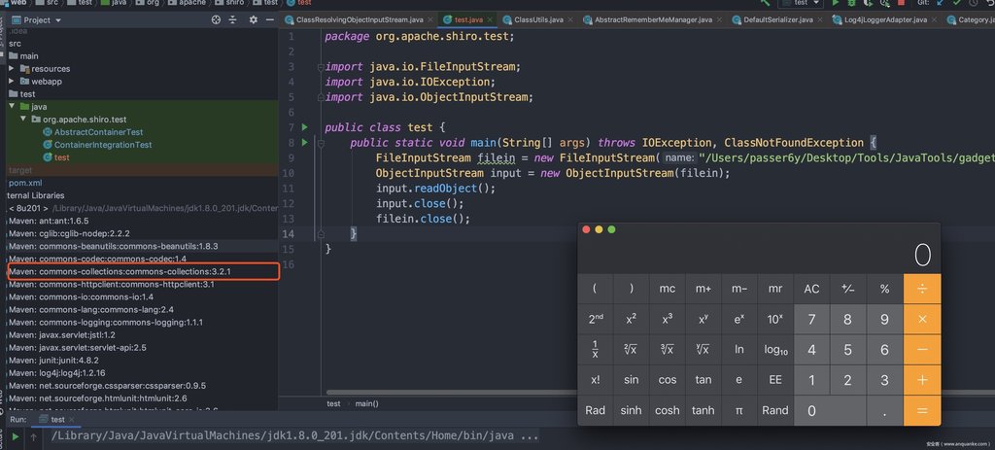
Task: Click the π key on the Calculator
Action: [739, 411]
